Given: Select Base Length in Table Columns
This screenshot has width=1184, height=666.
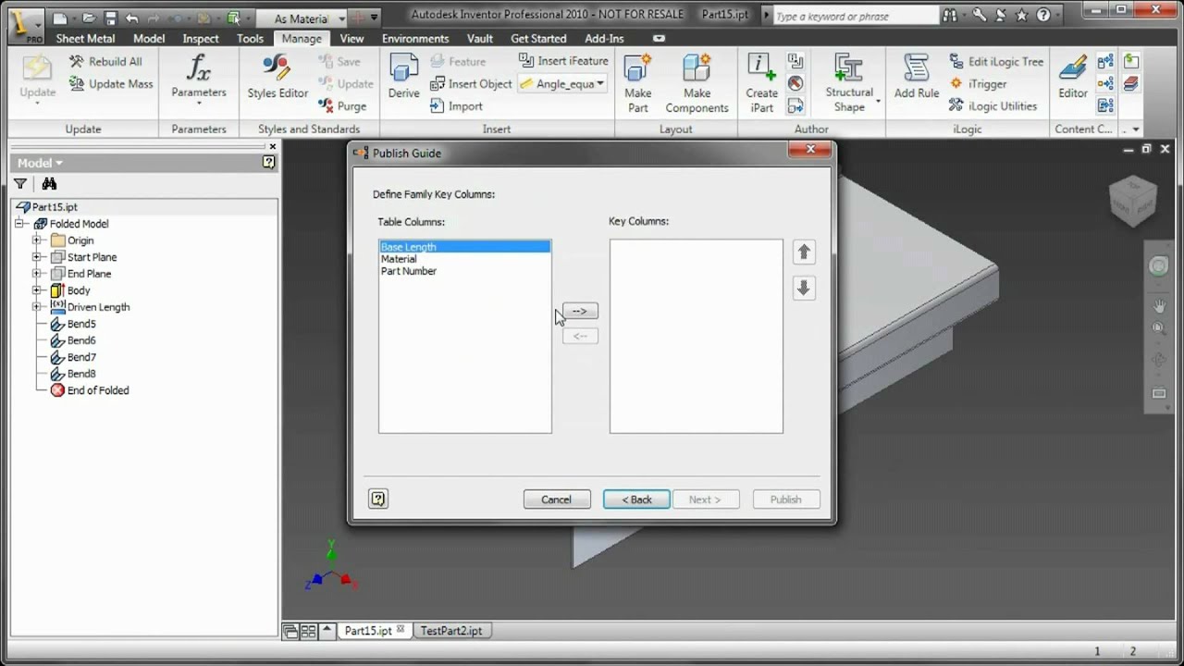Looking at the screenshot, I should [464, 247].
